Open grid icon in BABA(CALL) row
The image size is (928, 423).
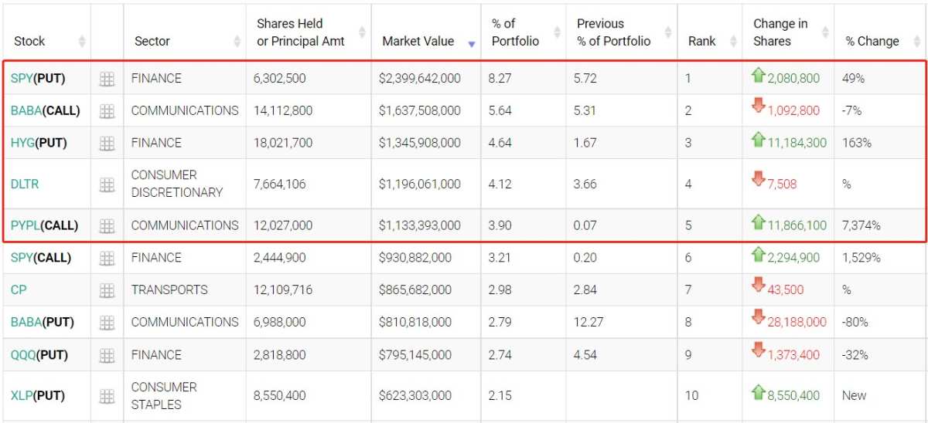[107, 111]
